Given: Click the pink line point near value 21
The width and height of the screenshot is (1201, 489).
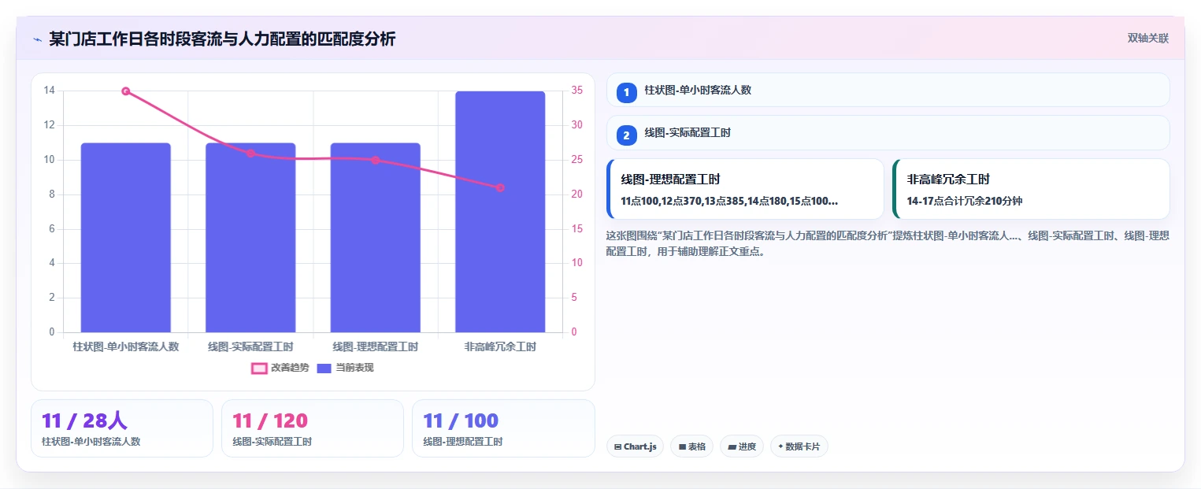Looking at the screenshot, I should pyautogui.click(x=500, y=187).
